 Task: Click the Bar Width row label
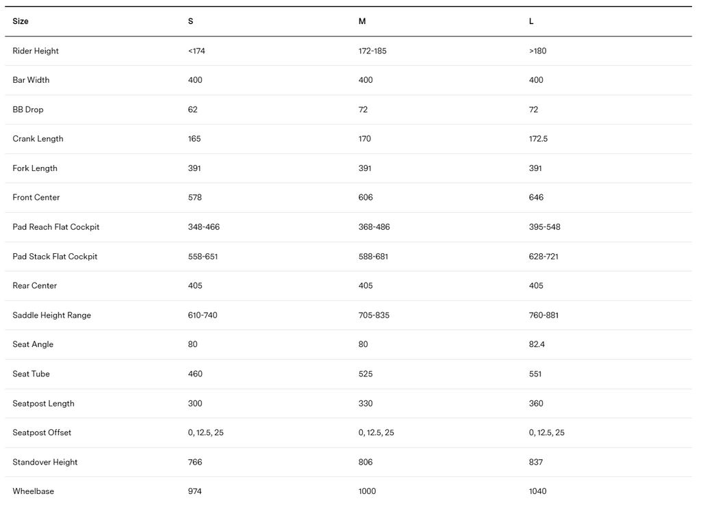pyautogui.click(x=31, y=80)
